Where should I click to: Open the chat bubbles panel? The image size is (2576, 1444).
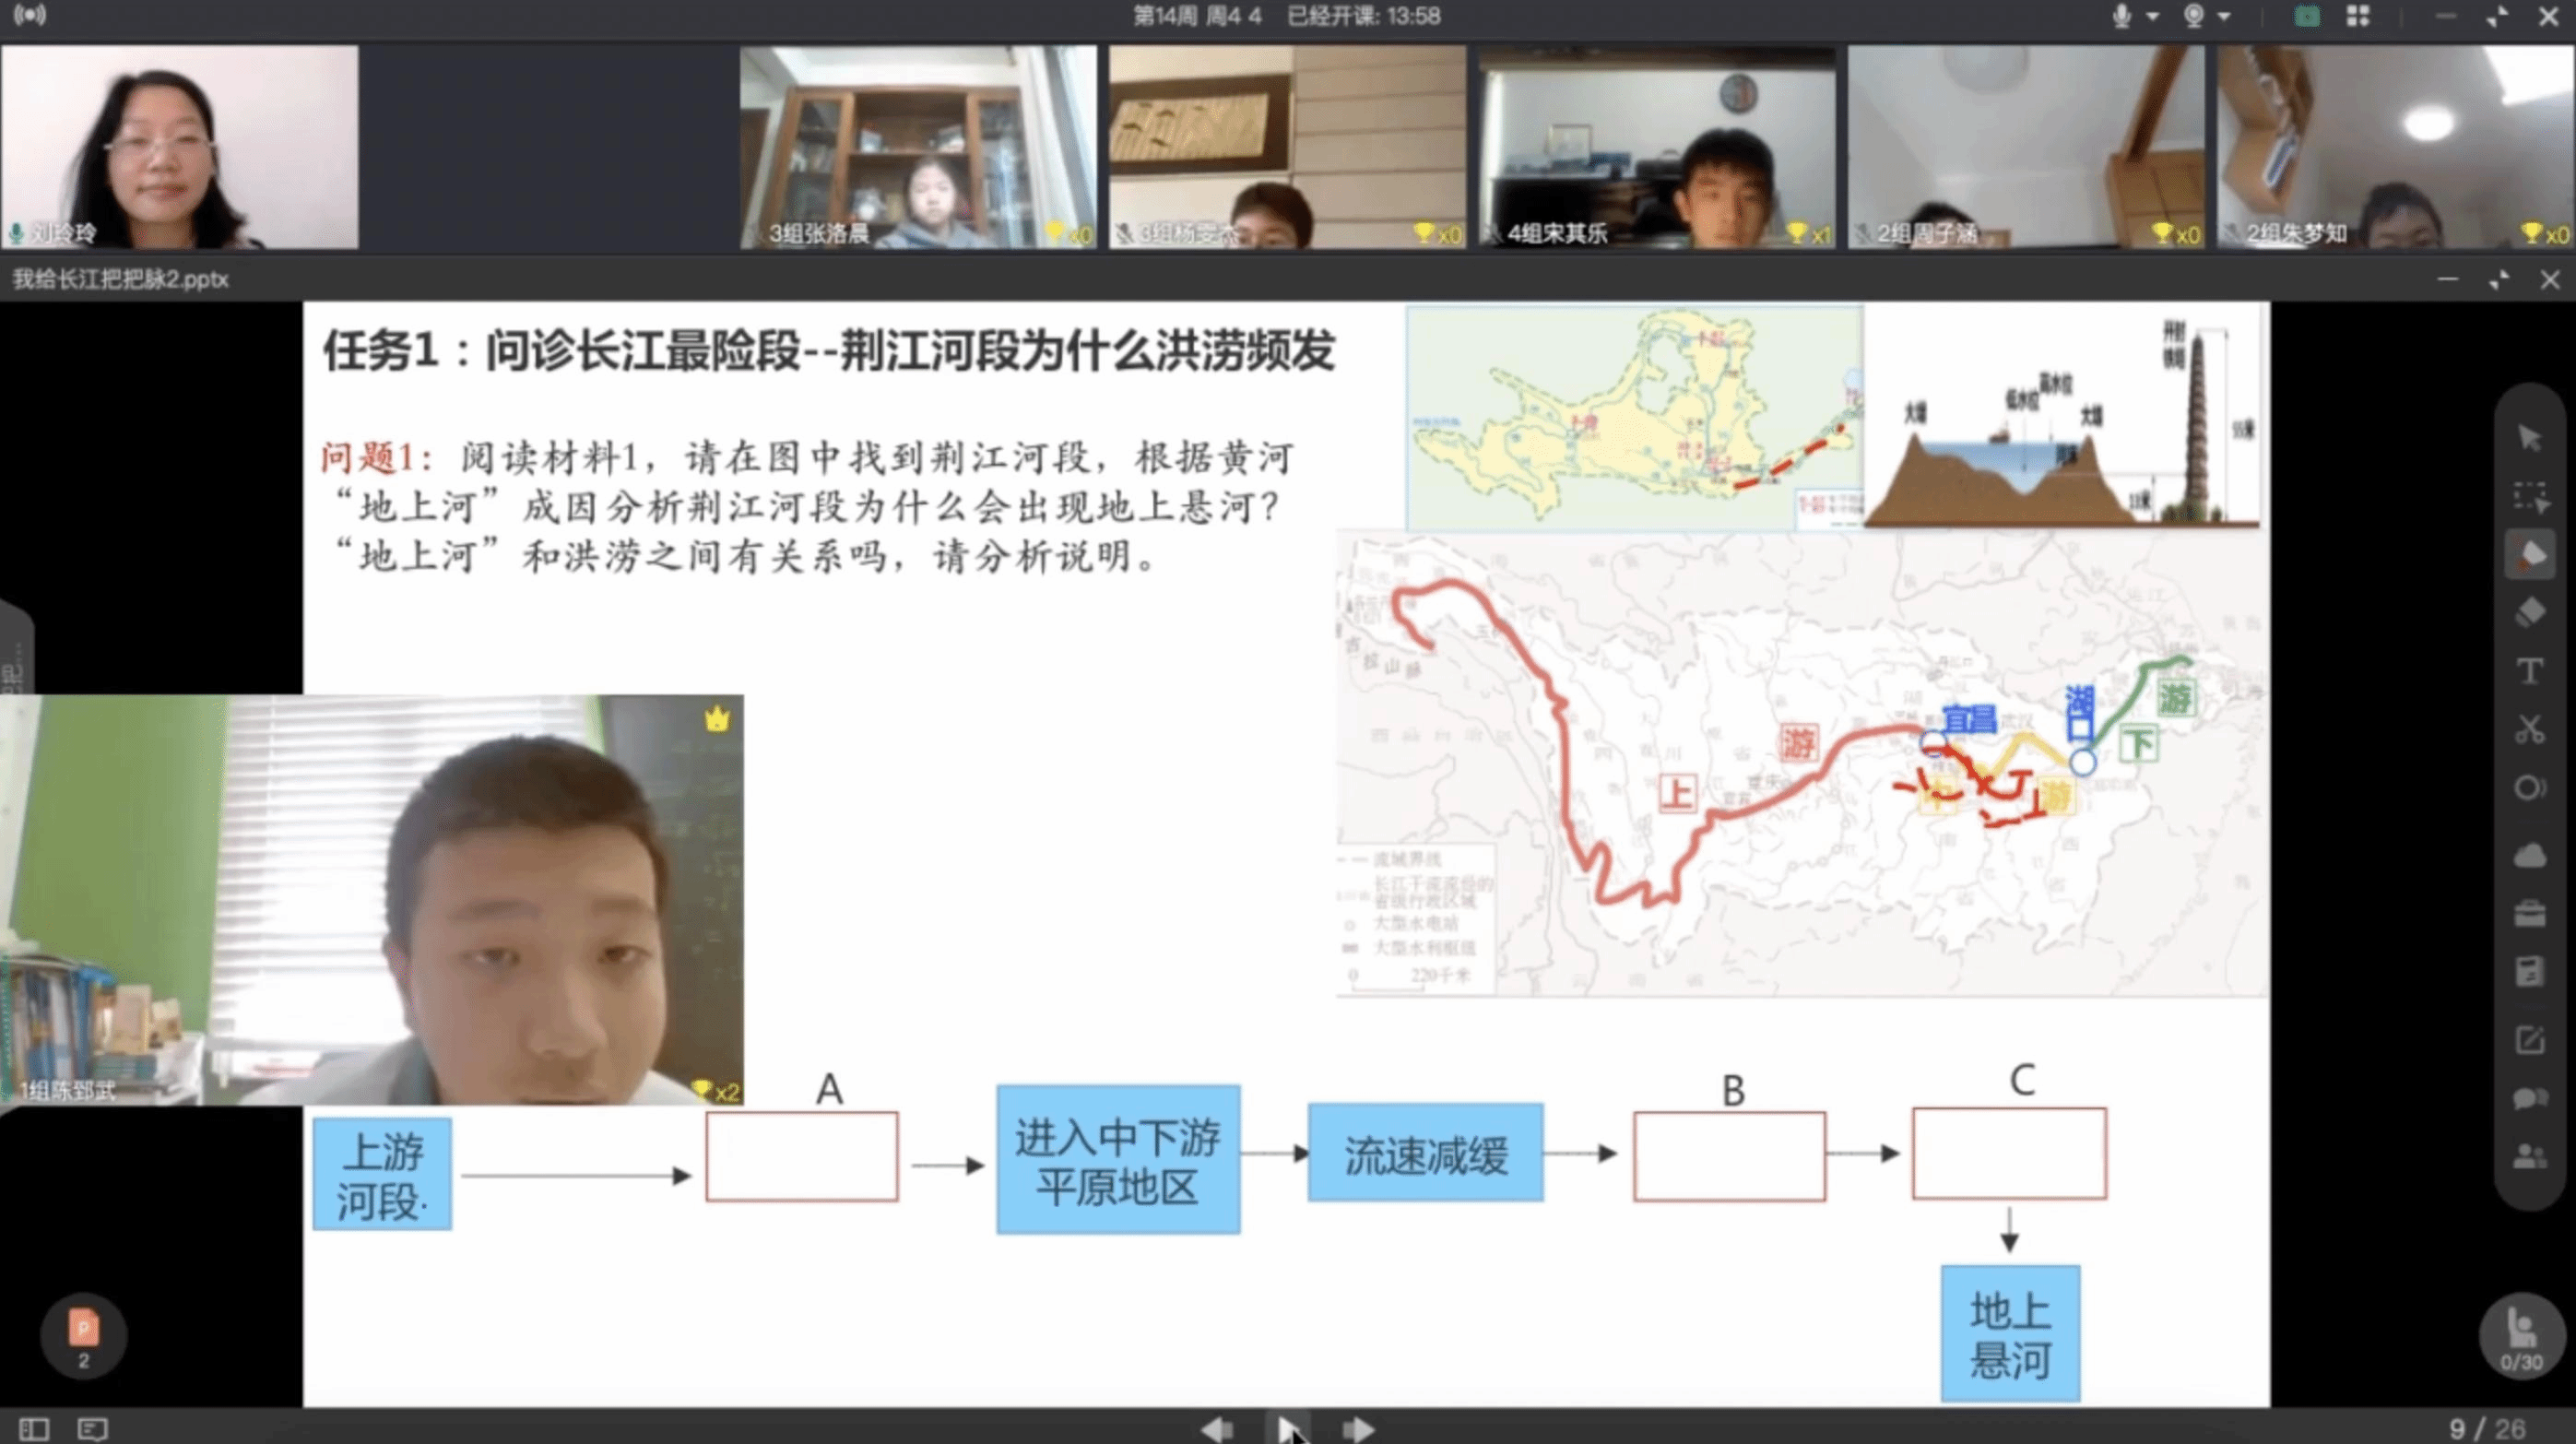coord(2529,1098)
